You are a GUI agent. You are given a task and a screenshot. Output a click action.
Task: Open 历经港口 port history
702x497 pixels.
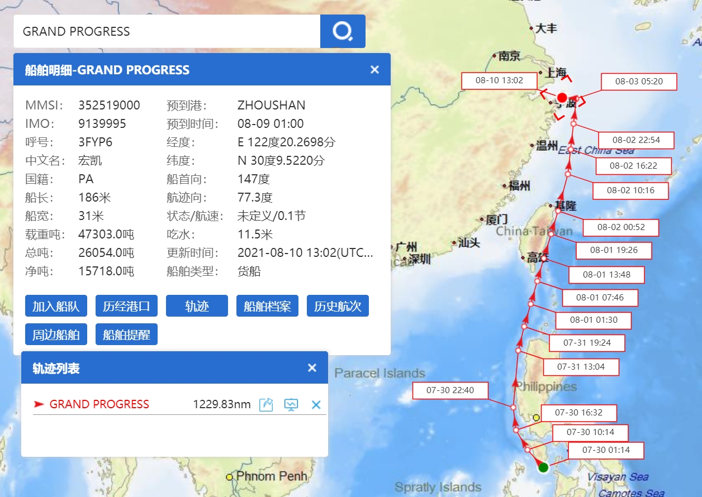pos(126,306)
